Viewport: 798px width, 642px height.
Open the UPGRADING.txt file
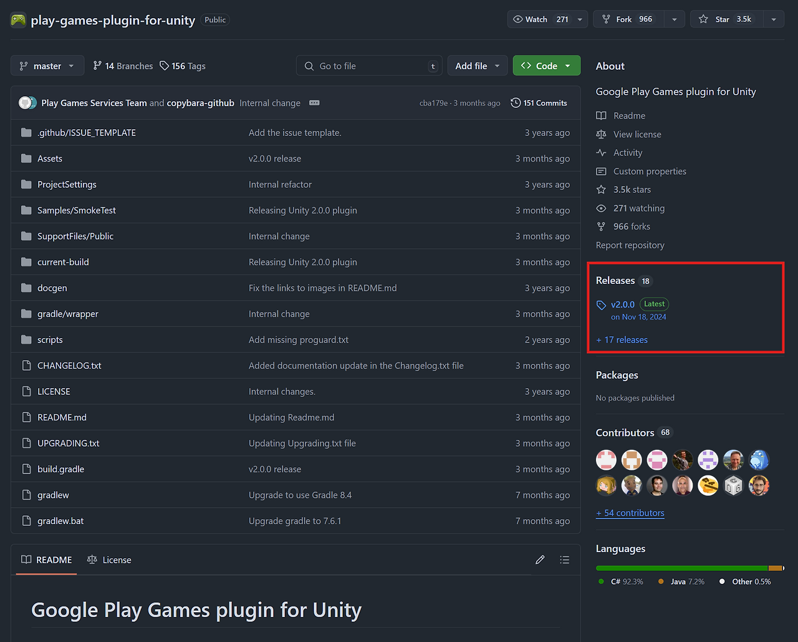tap(69, 444)
